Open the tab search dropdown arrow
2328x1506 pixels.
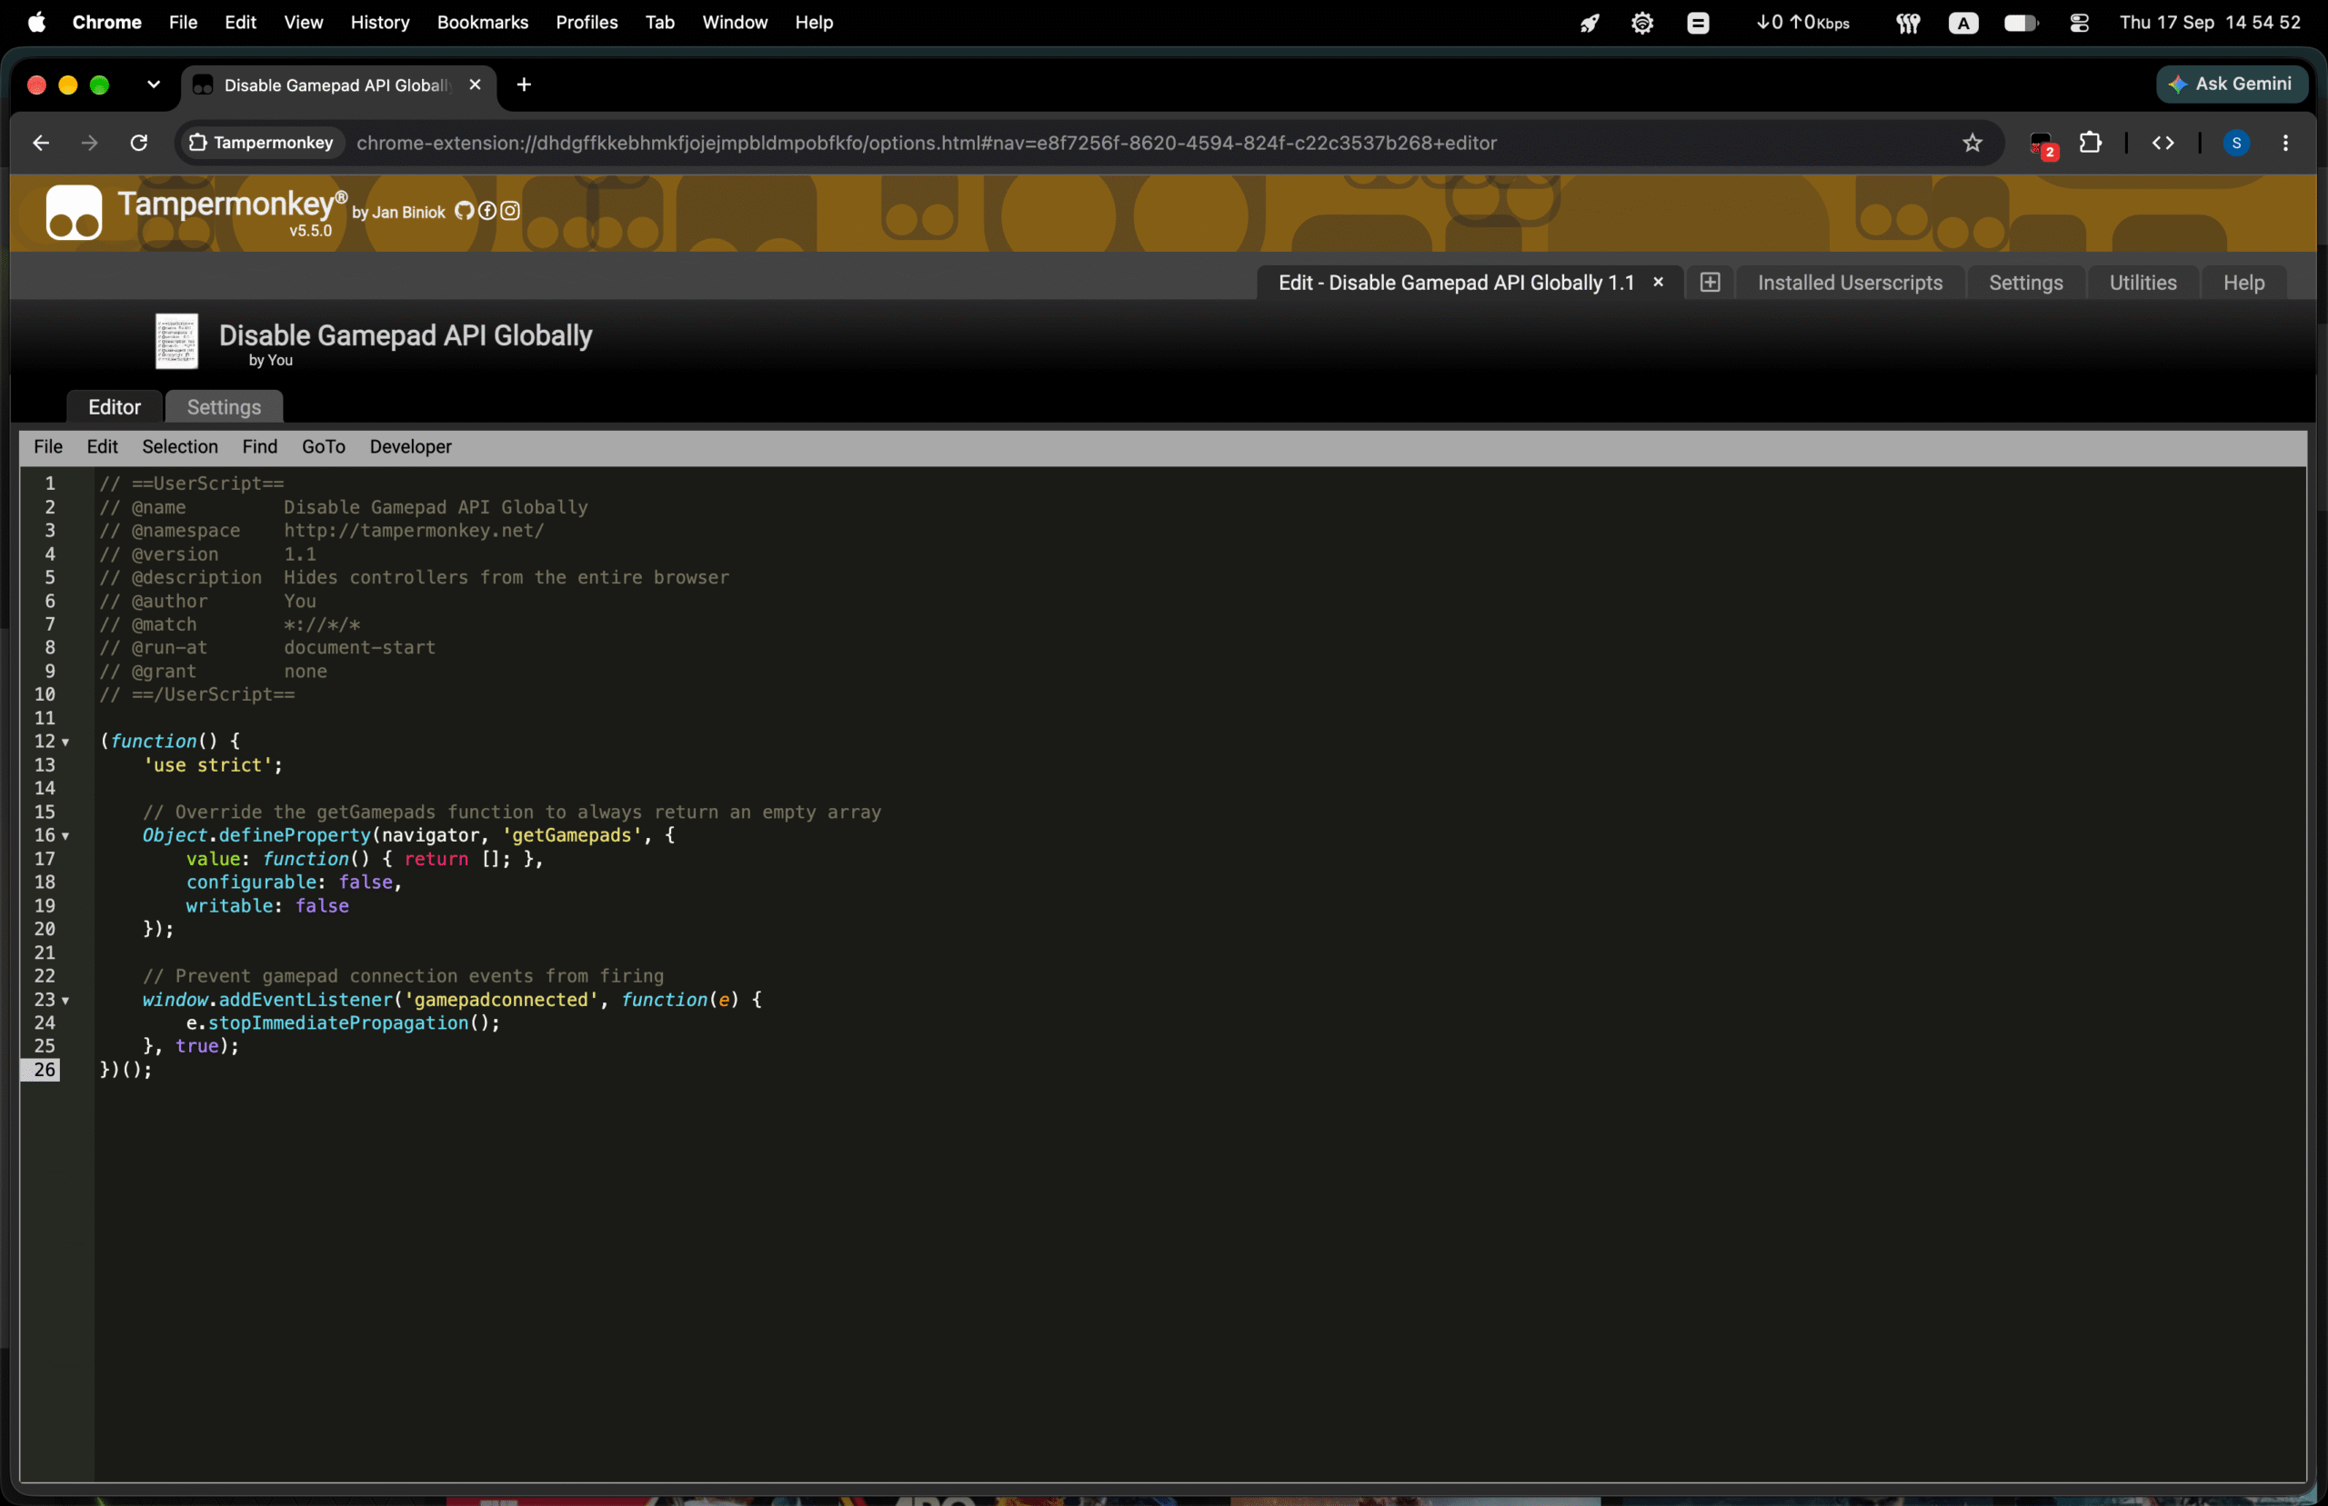pyautogui.click(x=154, y=85)
